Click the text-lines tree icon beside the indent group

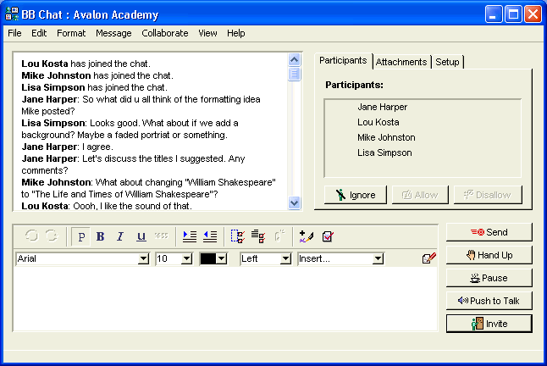(257, 236)
